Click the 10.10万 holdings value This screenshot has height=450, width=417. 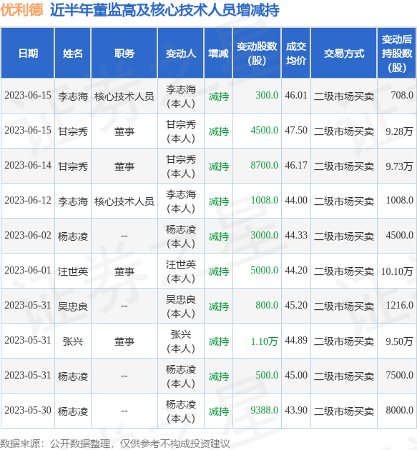(x=397, y=271)
